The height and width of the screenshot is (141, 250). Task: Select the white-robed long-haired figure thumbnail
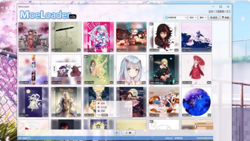[66, 102]
